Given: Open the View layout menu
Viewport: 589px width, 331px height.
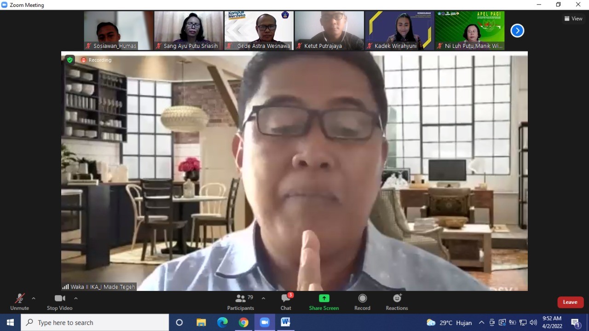Looking at the screenshot, I should tap(573, 18).
